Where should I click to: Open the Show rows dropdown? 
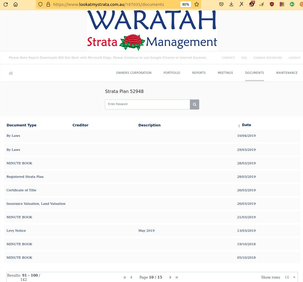click(290, 277)
